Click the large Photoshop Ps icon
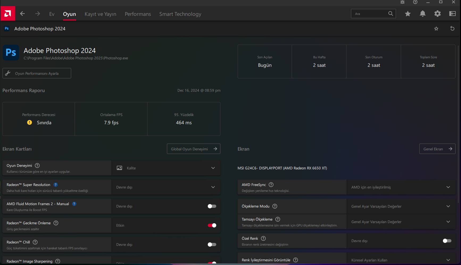 11,52
